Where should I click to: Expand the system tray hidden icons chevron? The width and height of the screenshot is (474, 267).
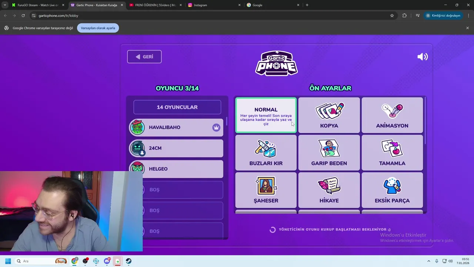click(x=429, y=261)
